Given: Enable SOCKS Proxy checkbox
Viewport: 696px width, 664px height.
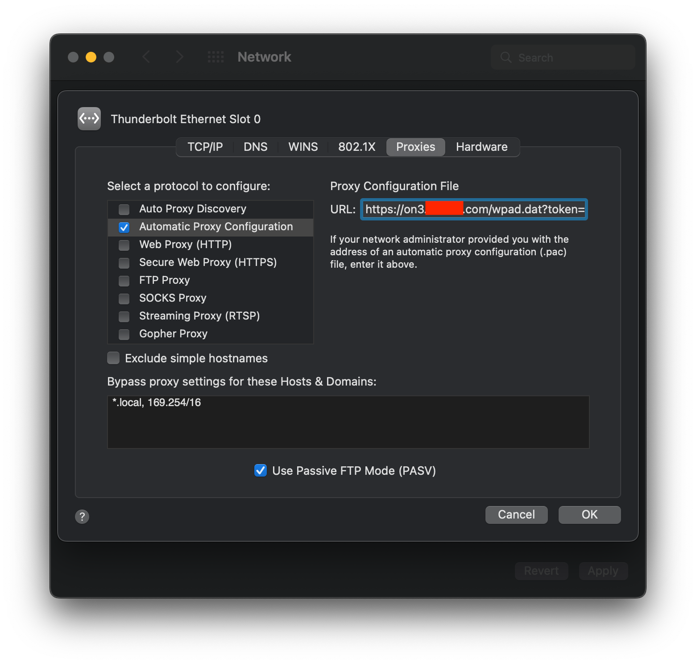Looking at the screenshot, I should pyautogui.click(x=124, y=299).
